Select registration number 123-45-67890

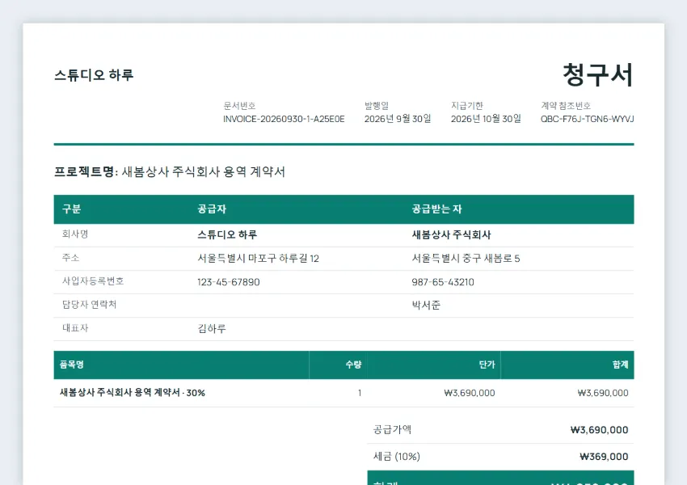click(x=229, y=282)
